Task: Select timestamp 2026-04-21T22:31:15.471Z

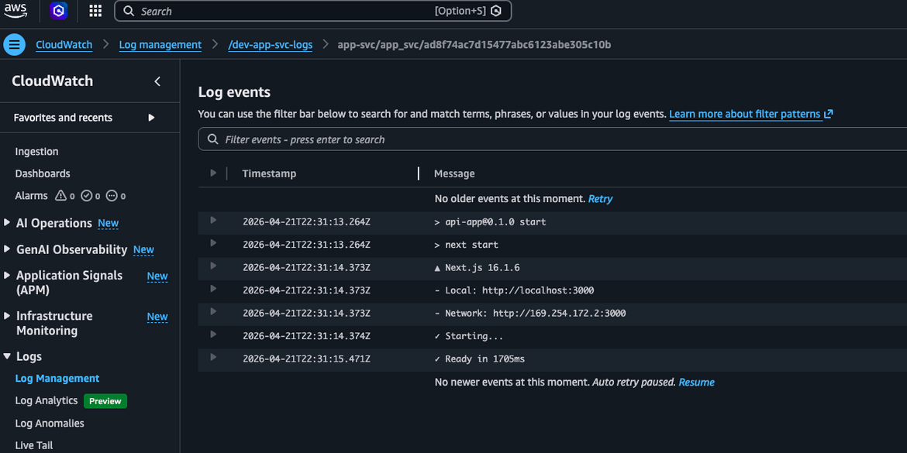Action: 306,359
